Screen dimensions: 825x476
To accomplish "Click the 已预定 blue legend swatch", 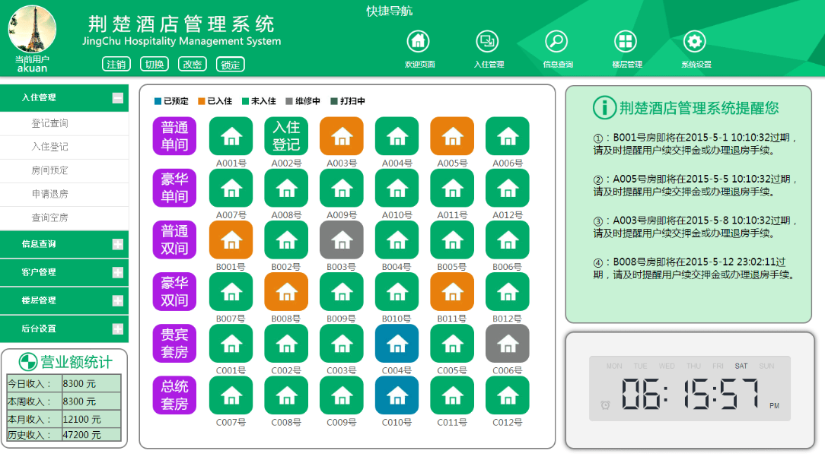I will click(158, 101).
